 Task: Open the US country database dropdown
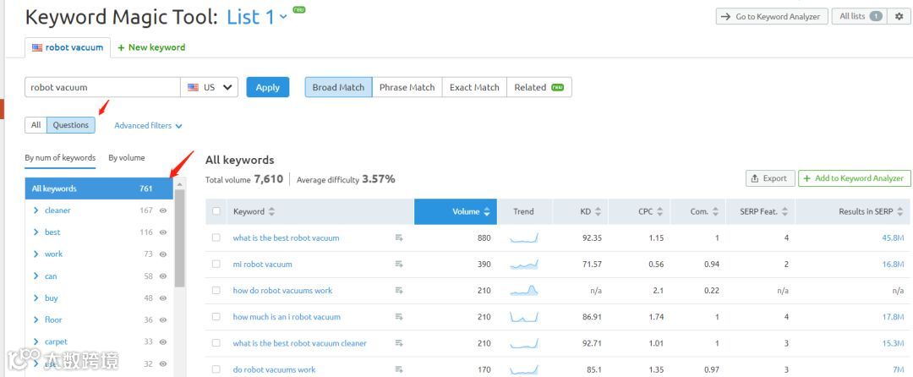(x=210, y=87)
